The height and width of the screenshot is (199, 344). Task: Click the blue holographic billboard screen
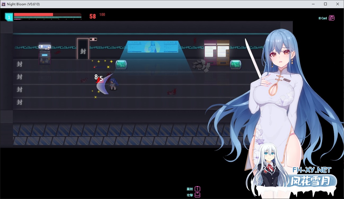153,47
